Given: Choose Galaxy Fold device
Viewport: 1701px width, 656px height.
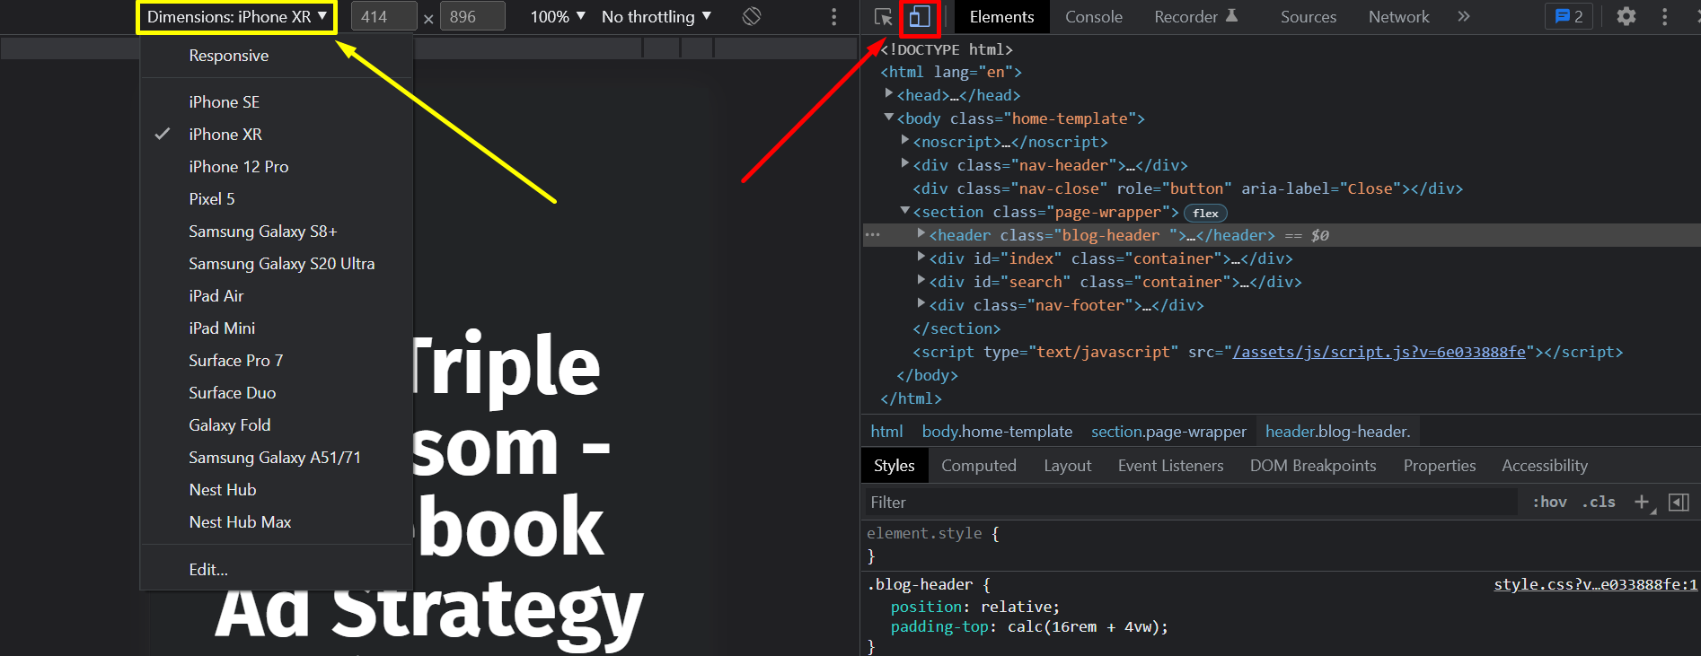Looking at the screenshot, I should [x=277, y=425].
